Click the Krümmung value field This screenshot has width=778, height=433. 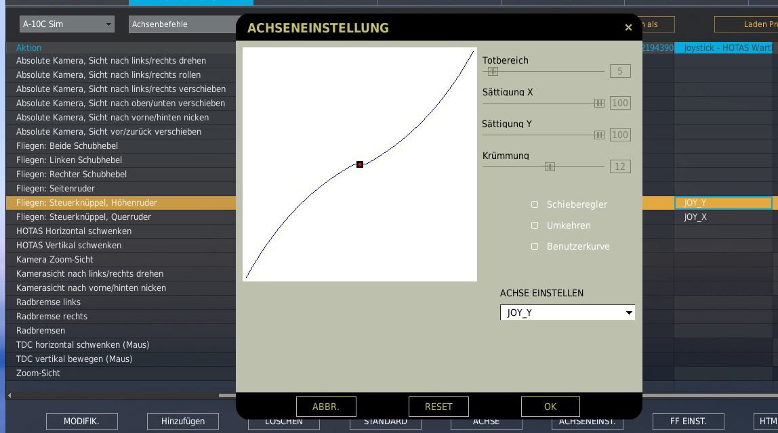(620, 166)
